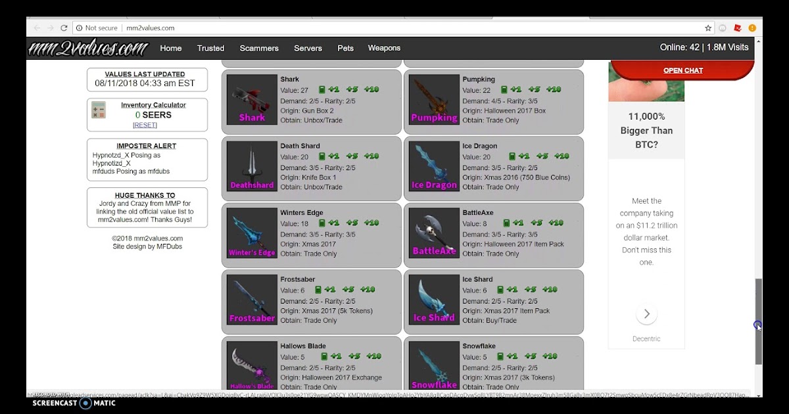
Task: Click the address bar URL field
Action: coord(394,28)
